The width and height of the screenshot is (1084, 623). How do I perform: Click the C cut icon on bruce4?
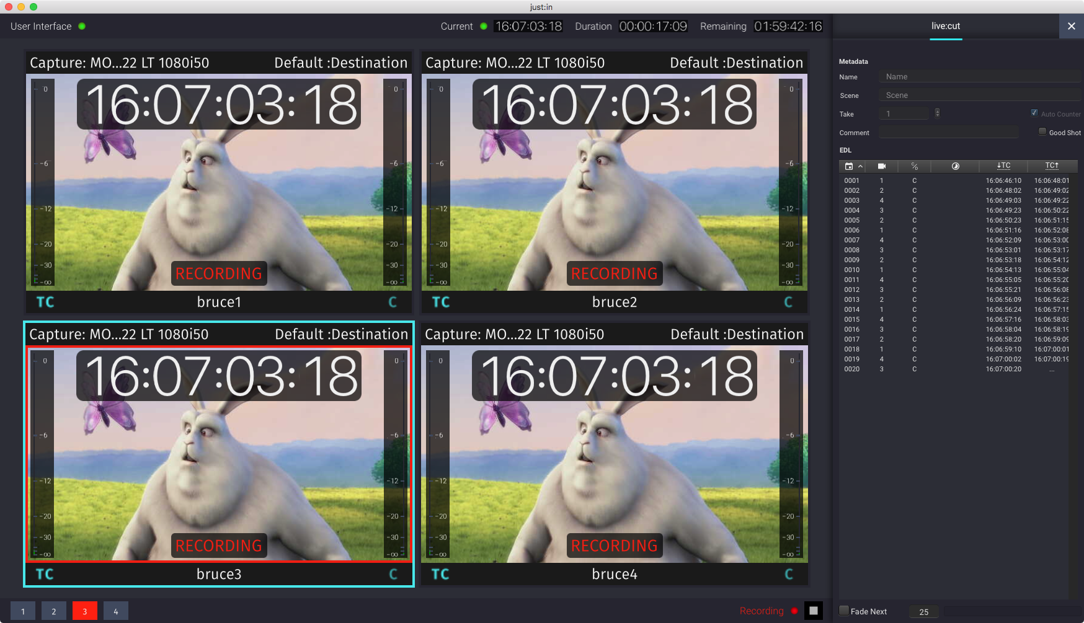coord(789,574)
